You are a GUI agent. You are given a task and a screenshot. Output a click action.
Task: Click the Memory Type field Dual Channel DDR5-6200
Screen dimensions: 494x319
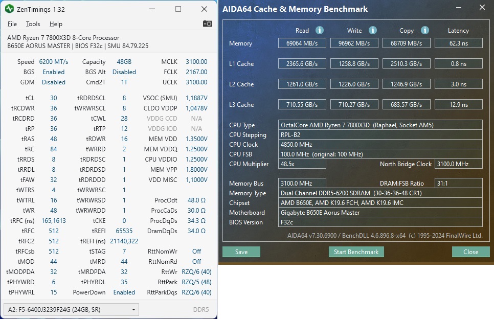pos(380,193)
